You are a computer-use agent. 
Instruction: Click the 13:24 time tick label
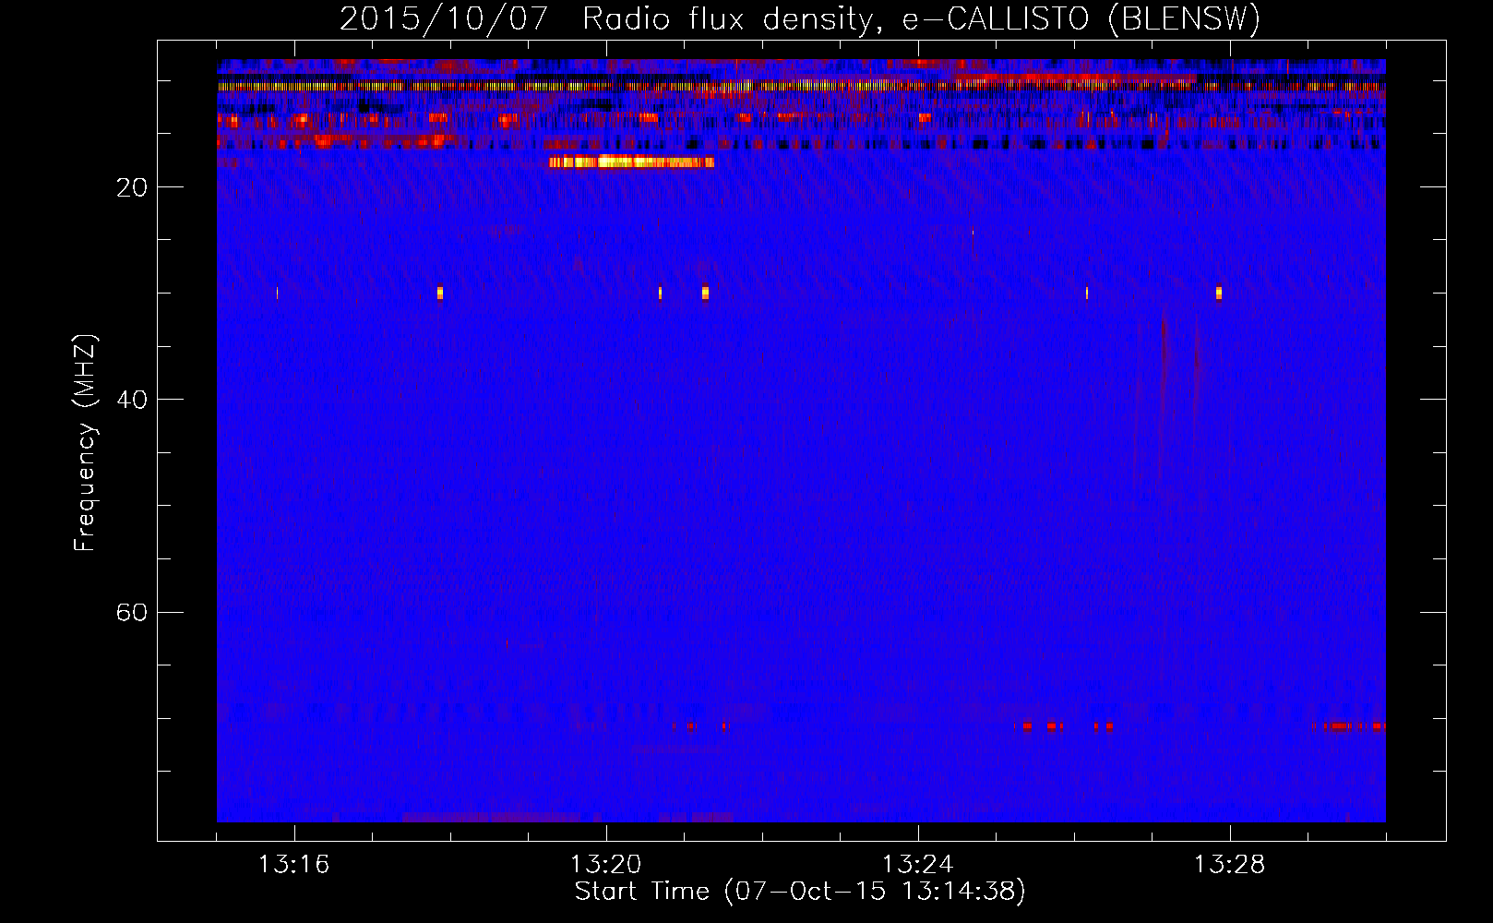tap(918, 865)
